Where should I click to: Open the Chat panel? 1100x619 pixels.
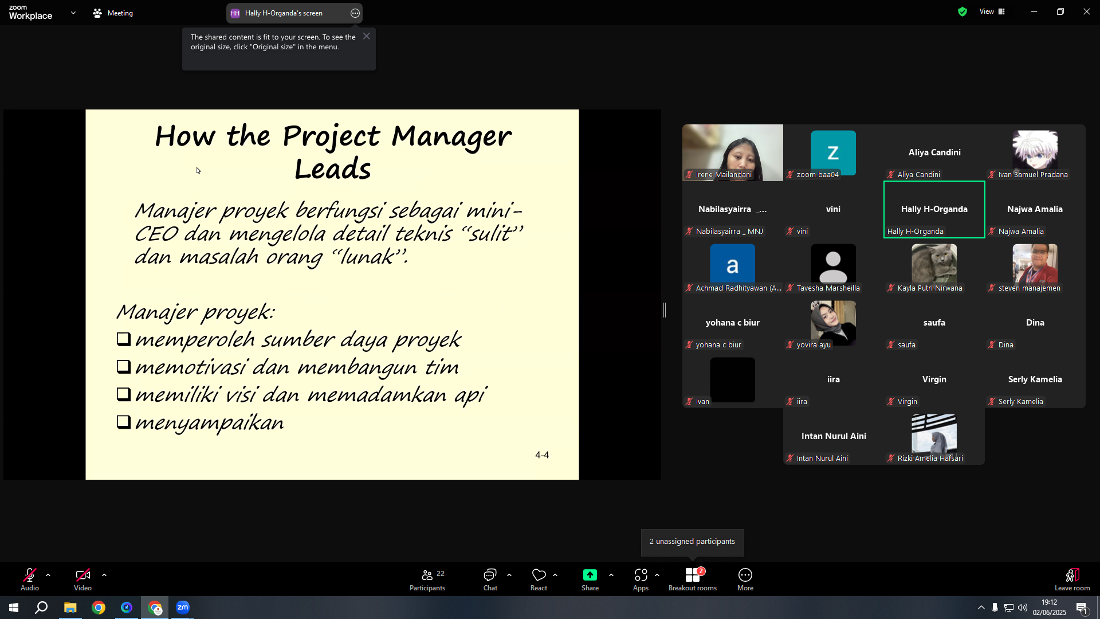pyautogui.click(x=490, y=579)
